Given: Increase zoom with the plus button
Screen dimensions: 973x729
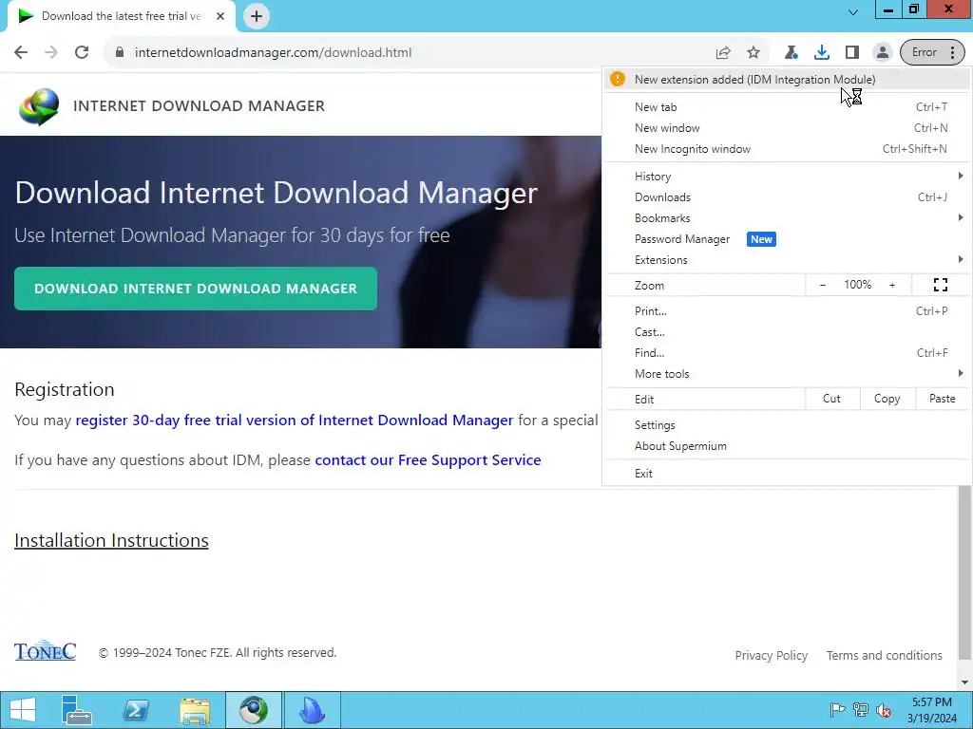Looking at the screenshot, I should (x=892, y=285).
